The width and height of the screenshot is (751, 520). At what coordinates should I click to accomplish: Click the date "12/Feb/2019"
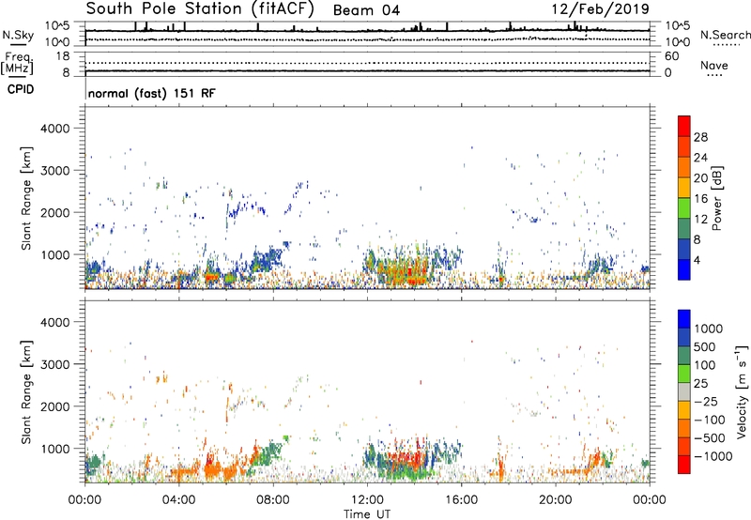[601, 9]
